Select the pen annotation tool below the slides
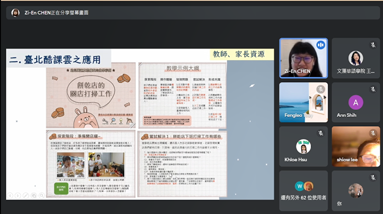383x214 pixels. (x=26, y=195)
